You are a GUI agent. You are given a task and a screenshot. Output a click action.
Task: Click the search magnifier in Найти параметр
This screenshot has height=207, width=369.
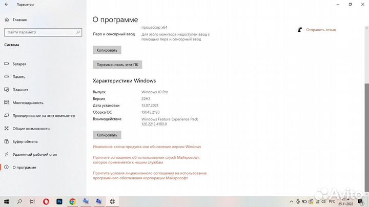(x=78, y=32)
